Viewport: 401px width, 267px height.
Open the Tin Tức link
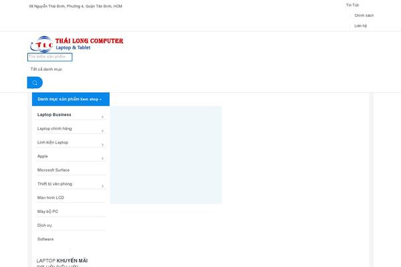(352, 5)
